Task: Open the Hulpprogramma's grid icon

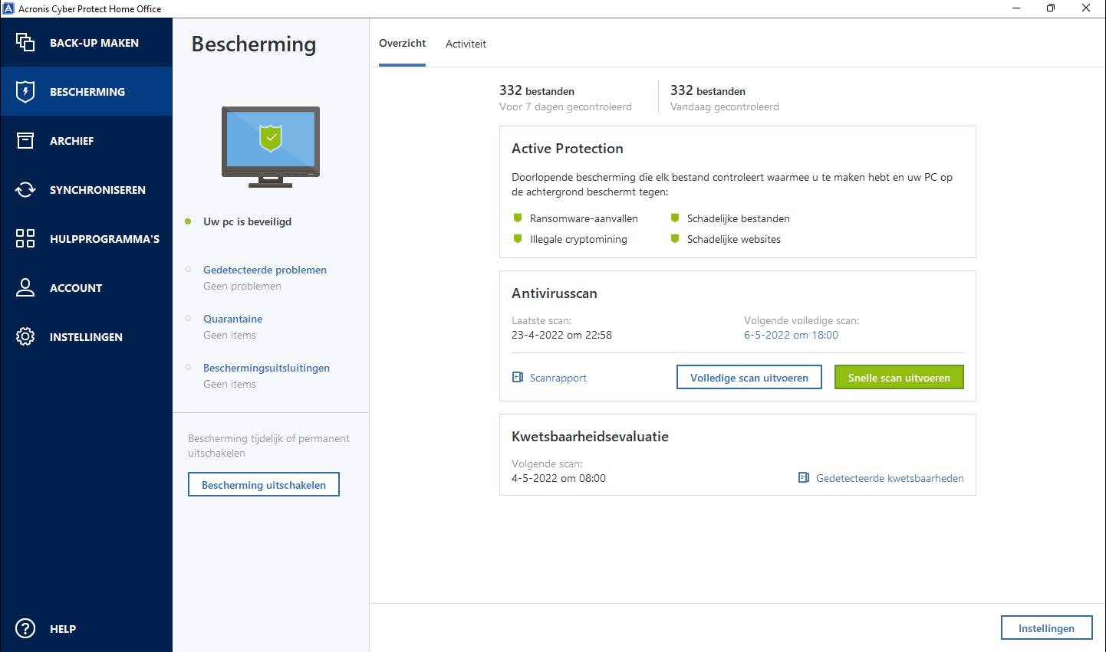Action: (x=25, y=238)
